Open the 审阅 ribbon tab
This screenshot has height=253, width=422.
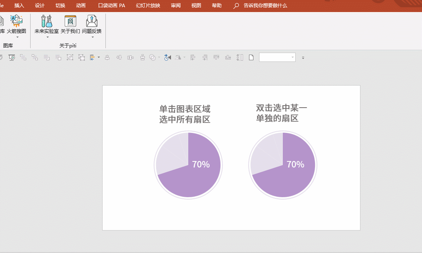176,5
